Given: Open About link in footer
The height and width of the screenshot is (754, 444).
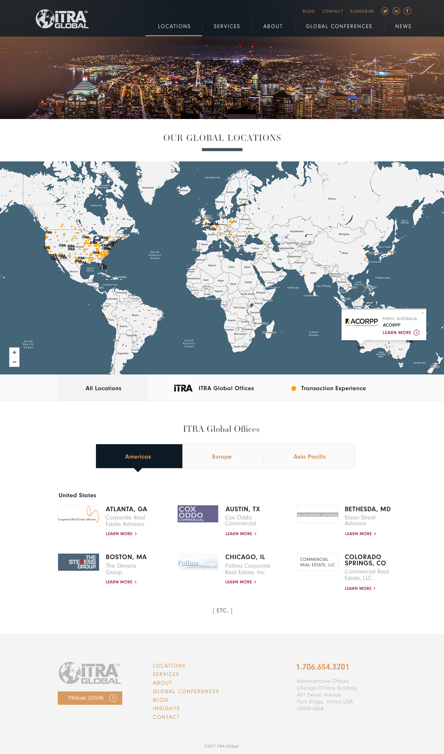Looking at the screenshot, I should click(x=163, y=683).
